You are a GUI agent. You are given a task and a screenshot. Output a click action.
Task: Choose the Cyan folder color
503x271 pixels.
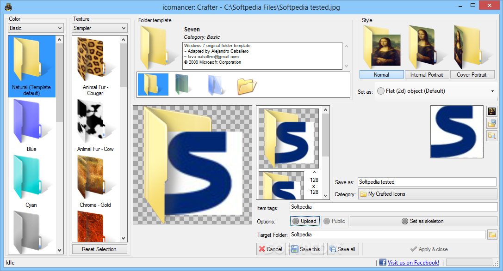click(32, 181)
